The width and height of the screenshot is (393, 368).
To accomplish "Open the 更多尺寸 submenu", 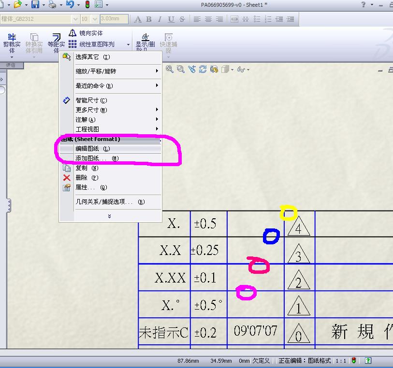I will (110, 110).
